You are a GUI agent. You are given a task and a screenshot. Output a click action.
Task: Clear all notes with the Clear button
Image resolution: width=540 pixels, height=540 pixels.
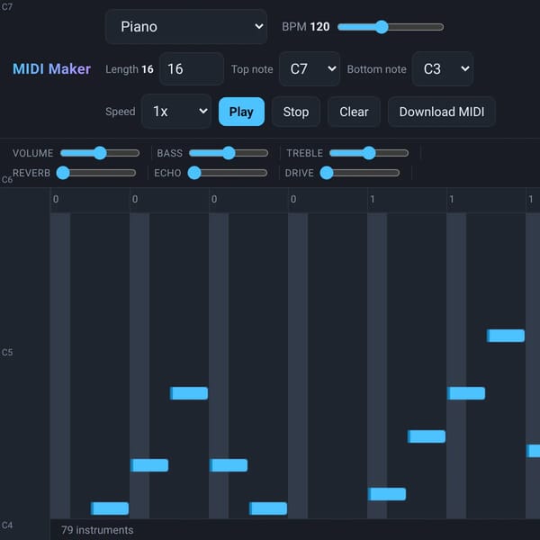coord(354,112)
